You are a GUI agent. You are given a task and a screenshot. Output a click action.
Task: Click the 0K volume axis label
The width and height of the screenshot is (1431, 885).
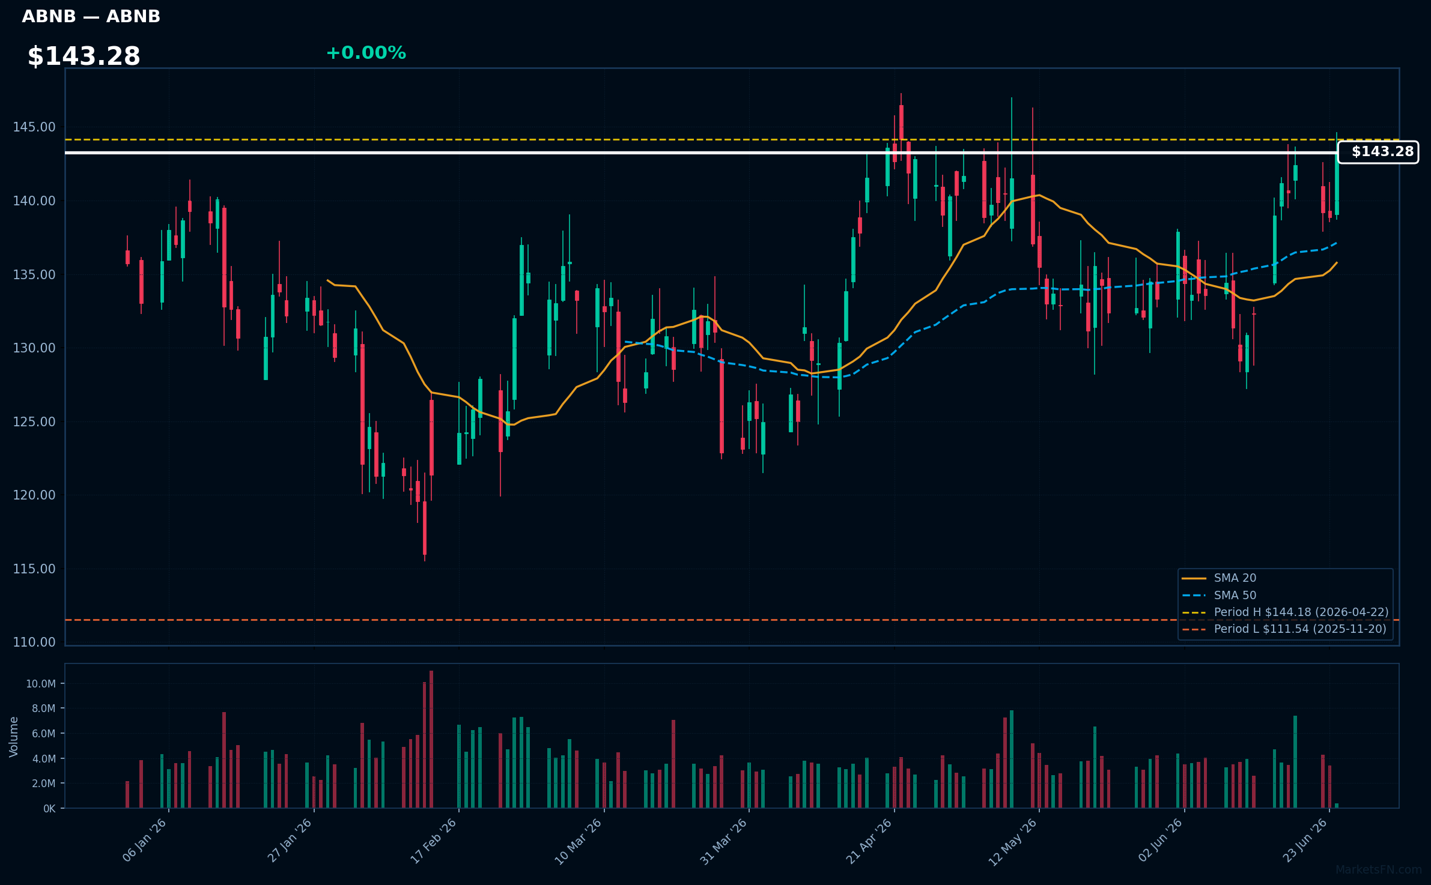49,809
